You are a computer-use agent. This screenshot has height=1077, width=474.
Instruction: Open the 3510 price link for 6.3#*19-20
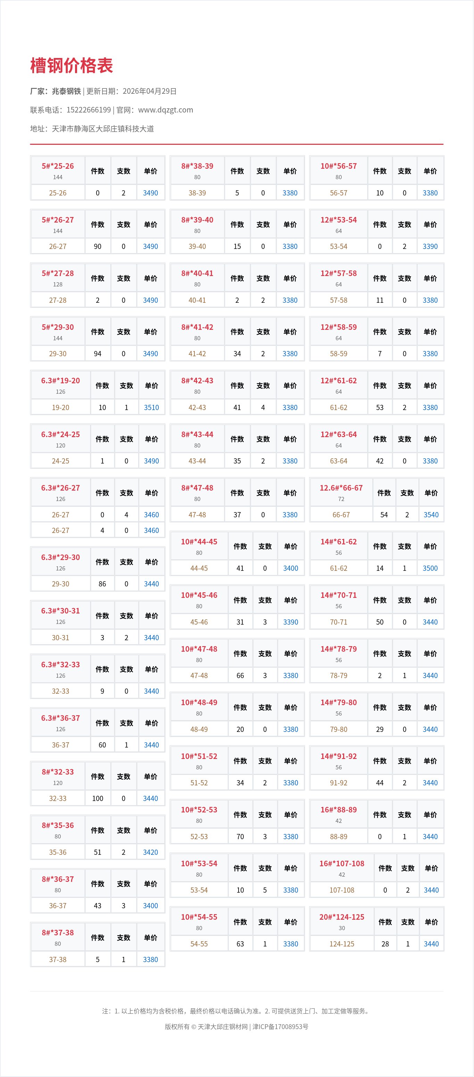click(x=151, y=407)
